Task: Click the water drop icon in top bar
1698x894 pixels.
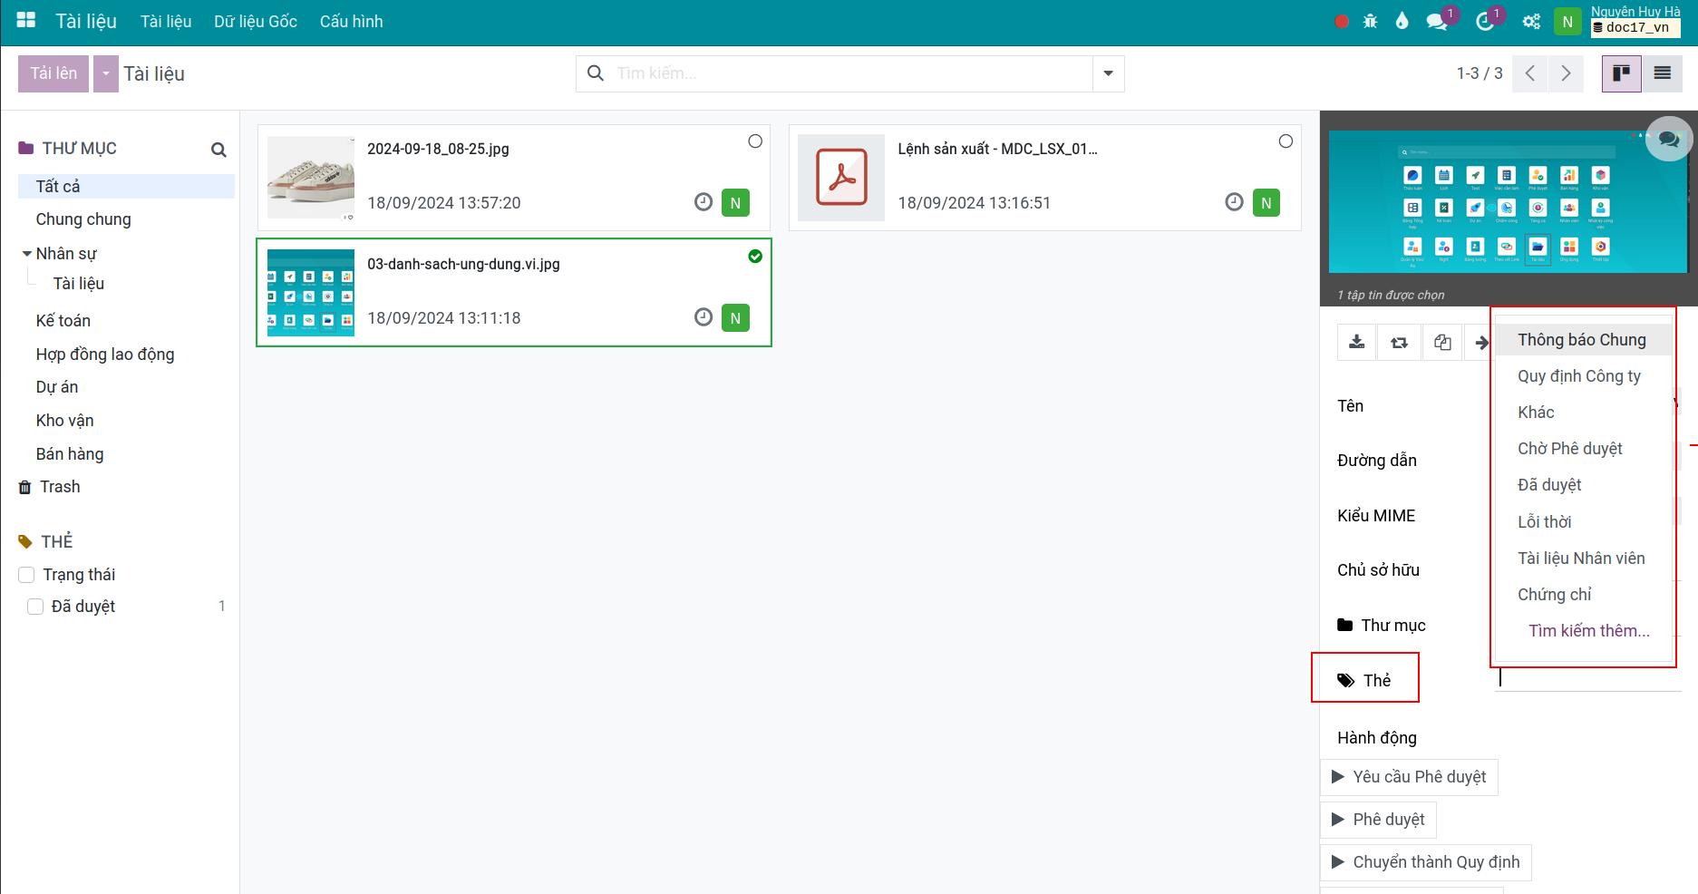Action: click(1402, 22)
